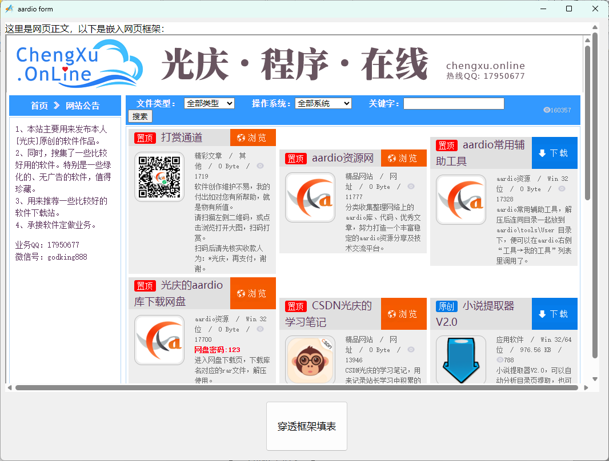Click the 穿透框架填表 button
Viewport: 609px width, 461px height.
[307, 426]
